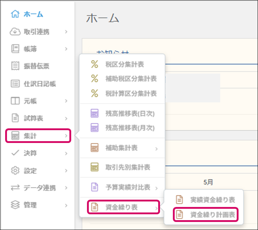Click the gear icon beside 設定
The image size is (258, 230).
15,170
